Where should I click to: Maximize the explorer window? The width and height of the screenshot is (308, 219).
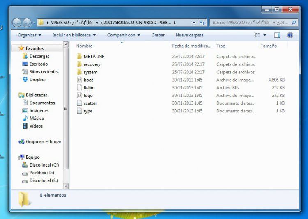pyautogui.click(x=277, y=9)
